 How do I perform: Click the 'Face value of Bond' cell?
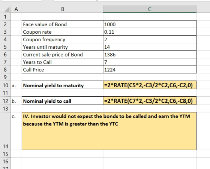63,24
